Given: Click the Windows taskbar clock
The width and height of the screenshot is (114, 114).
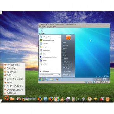Looking at the screenshot, I should click(x=105, y=79).
